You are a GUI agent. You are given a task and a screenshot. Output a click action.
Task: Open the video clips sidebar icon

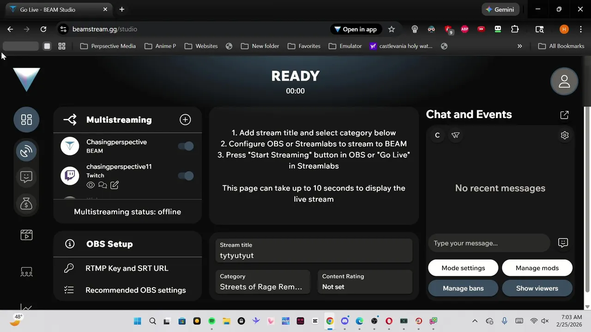click(x=26, y=235)
